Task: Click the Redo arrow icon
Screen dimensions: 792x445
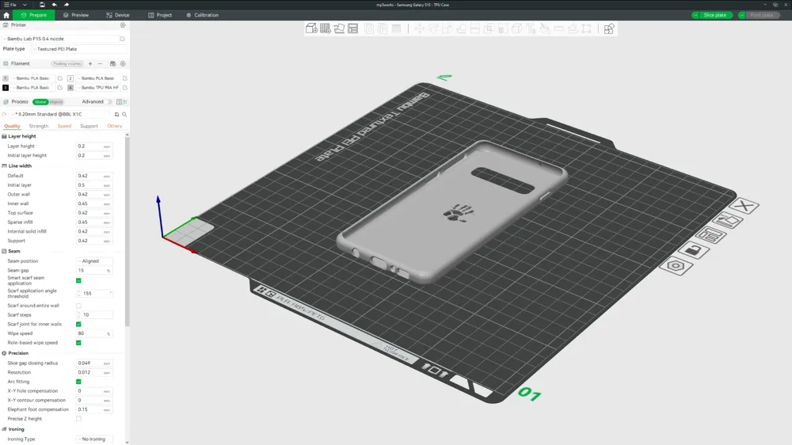Action: tap(67, 5)
